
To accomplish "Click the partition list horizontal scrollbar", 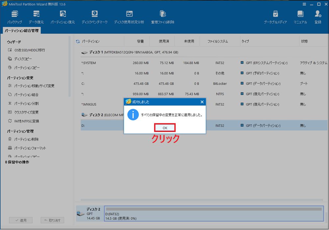I will [202, 200].
